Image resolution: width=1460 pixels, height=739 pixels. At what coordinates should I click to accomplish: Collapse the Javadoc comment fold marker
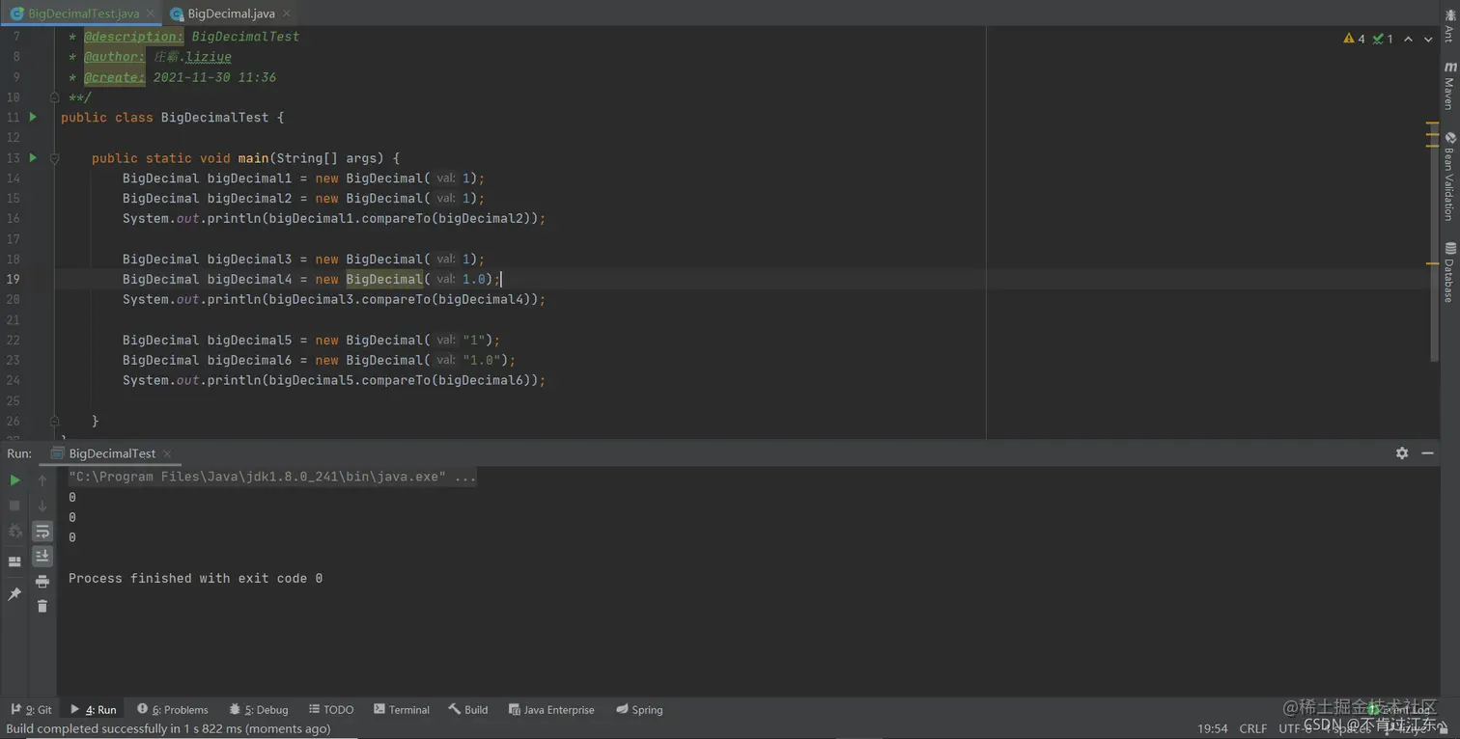[x=56, y=96]
